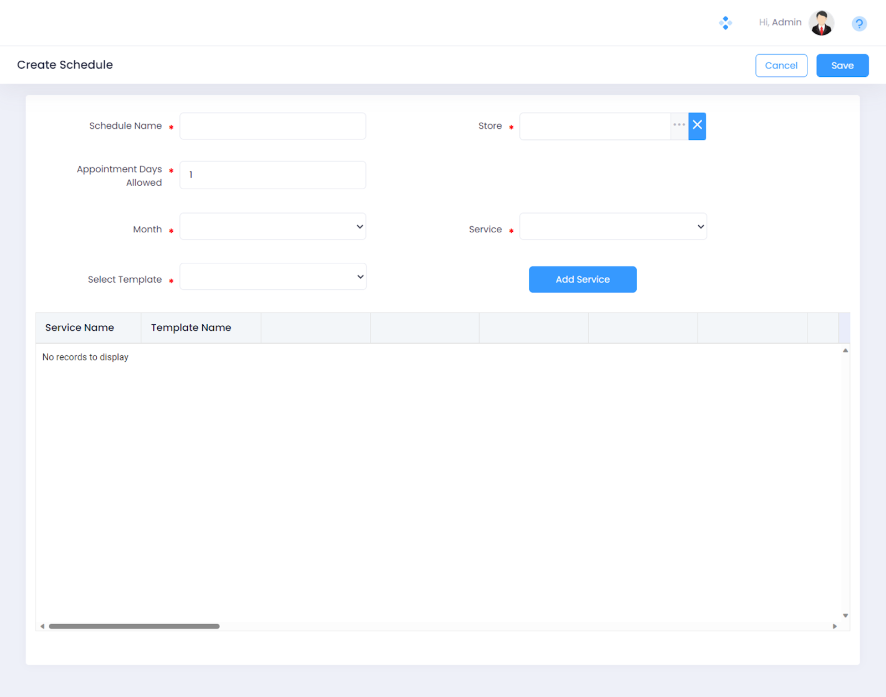Click the Template Name column header
886x697 pixels.
point(191,327)
